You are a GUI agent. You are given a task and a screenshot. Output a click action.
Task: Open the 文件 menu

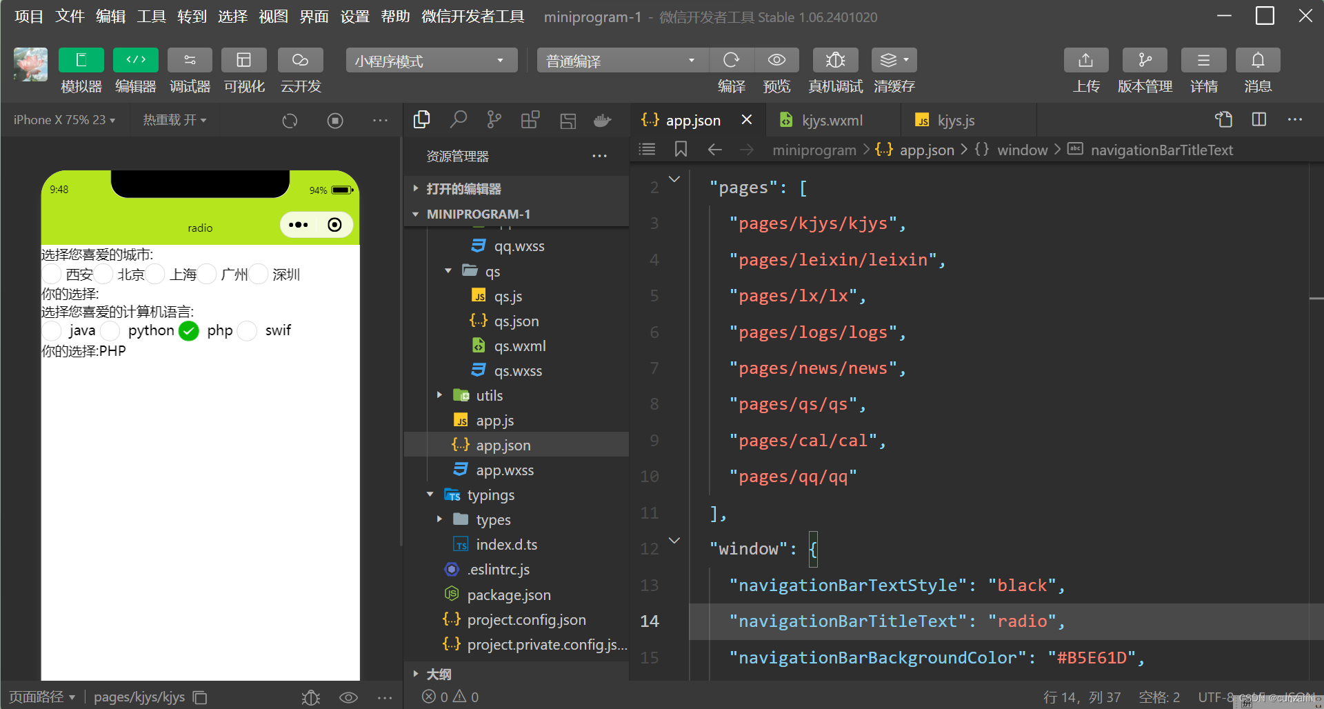pos(70,17)
